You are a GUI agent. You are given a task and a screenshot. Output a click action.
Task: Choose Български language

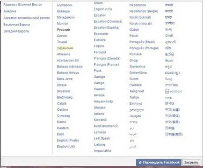65,5
